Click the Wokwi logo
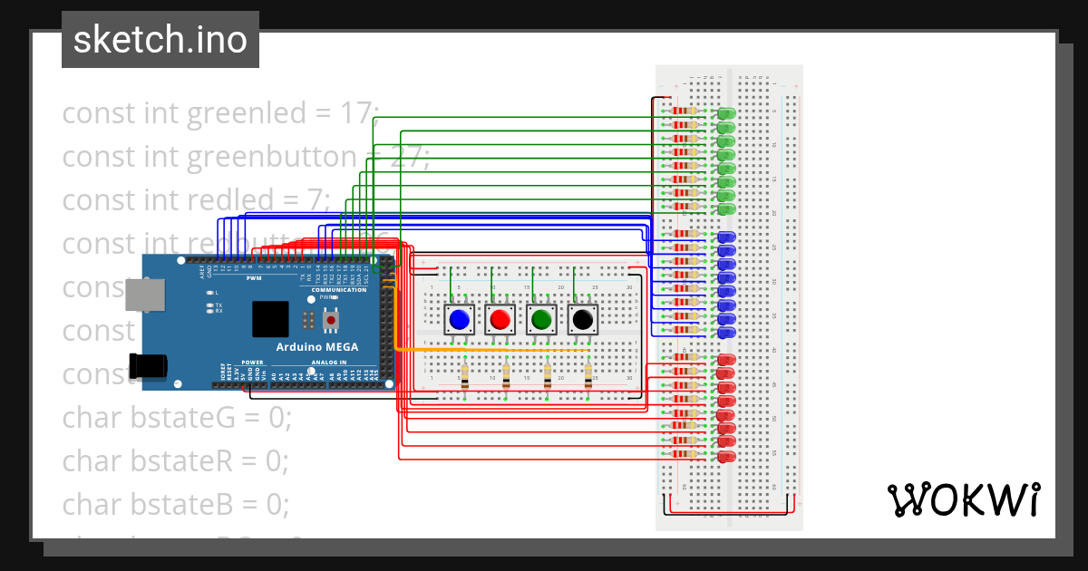The image size is (1088, 571). tap(966, 499)
